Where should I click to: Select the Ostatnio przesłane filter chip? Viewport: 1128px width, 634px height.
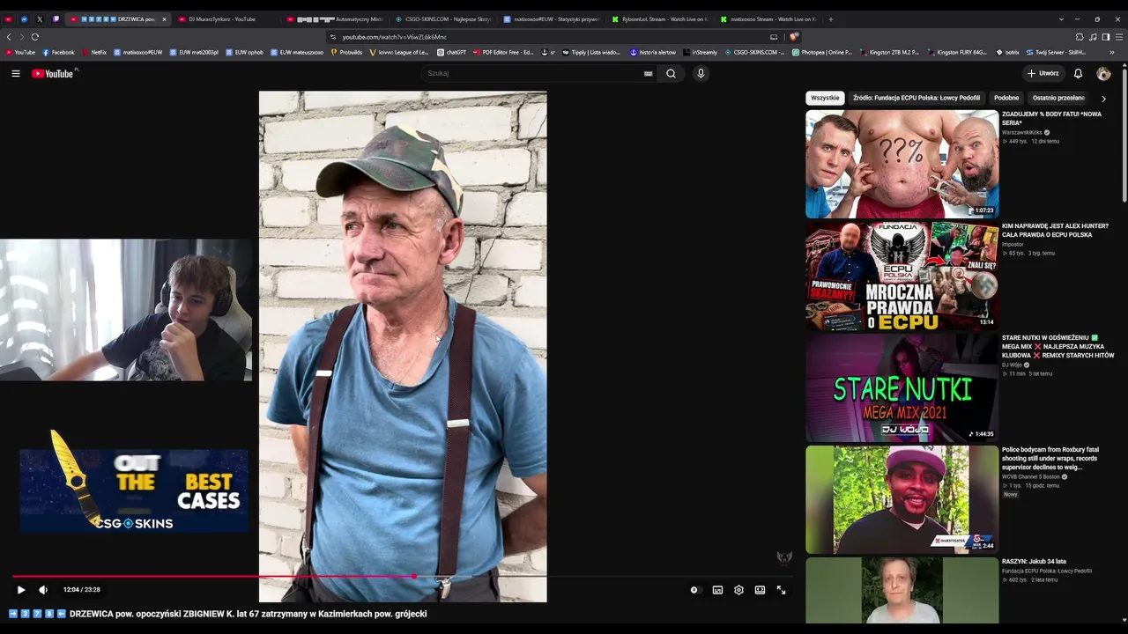(x=1058, y=98)
